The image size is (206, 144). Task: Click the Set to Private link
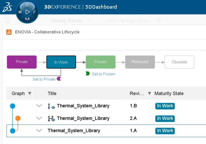[44, 79]
